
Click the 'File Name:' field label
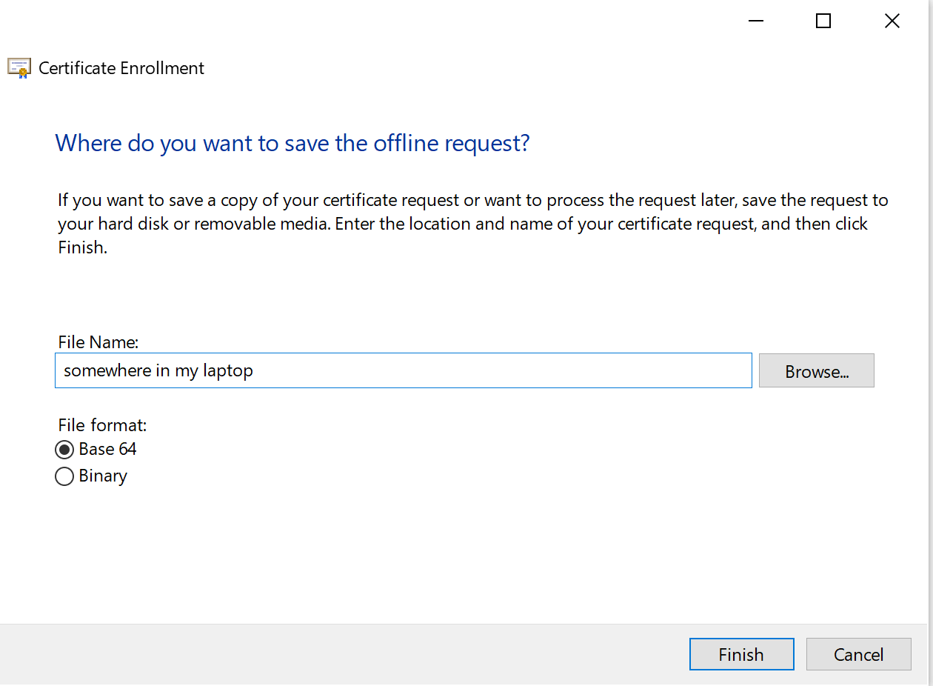[x=98, y=342]
